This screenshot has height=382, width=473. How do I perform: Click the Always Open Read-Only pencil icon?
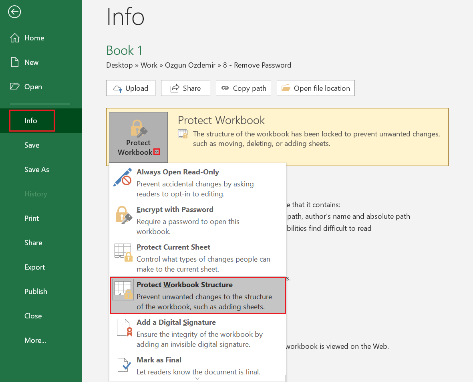tap(123, 177)
